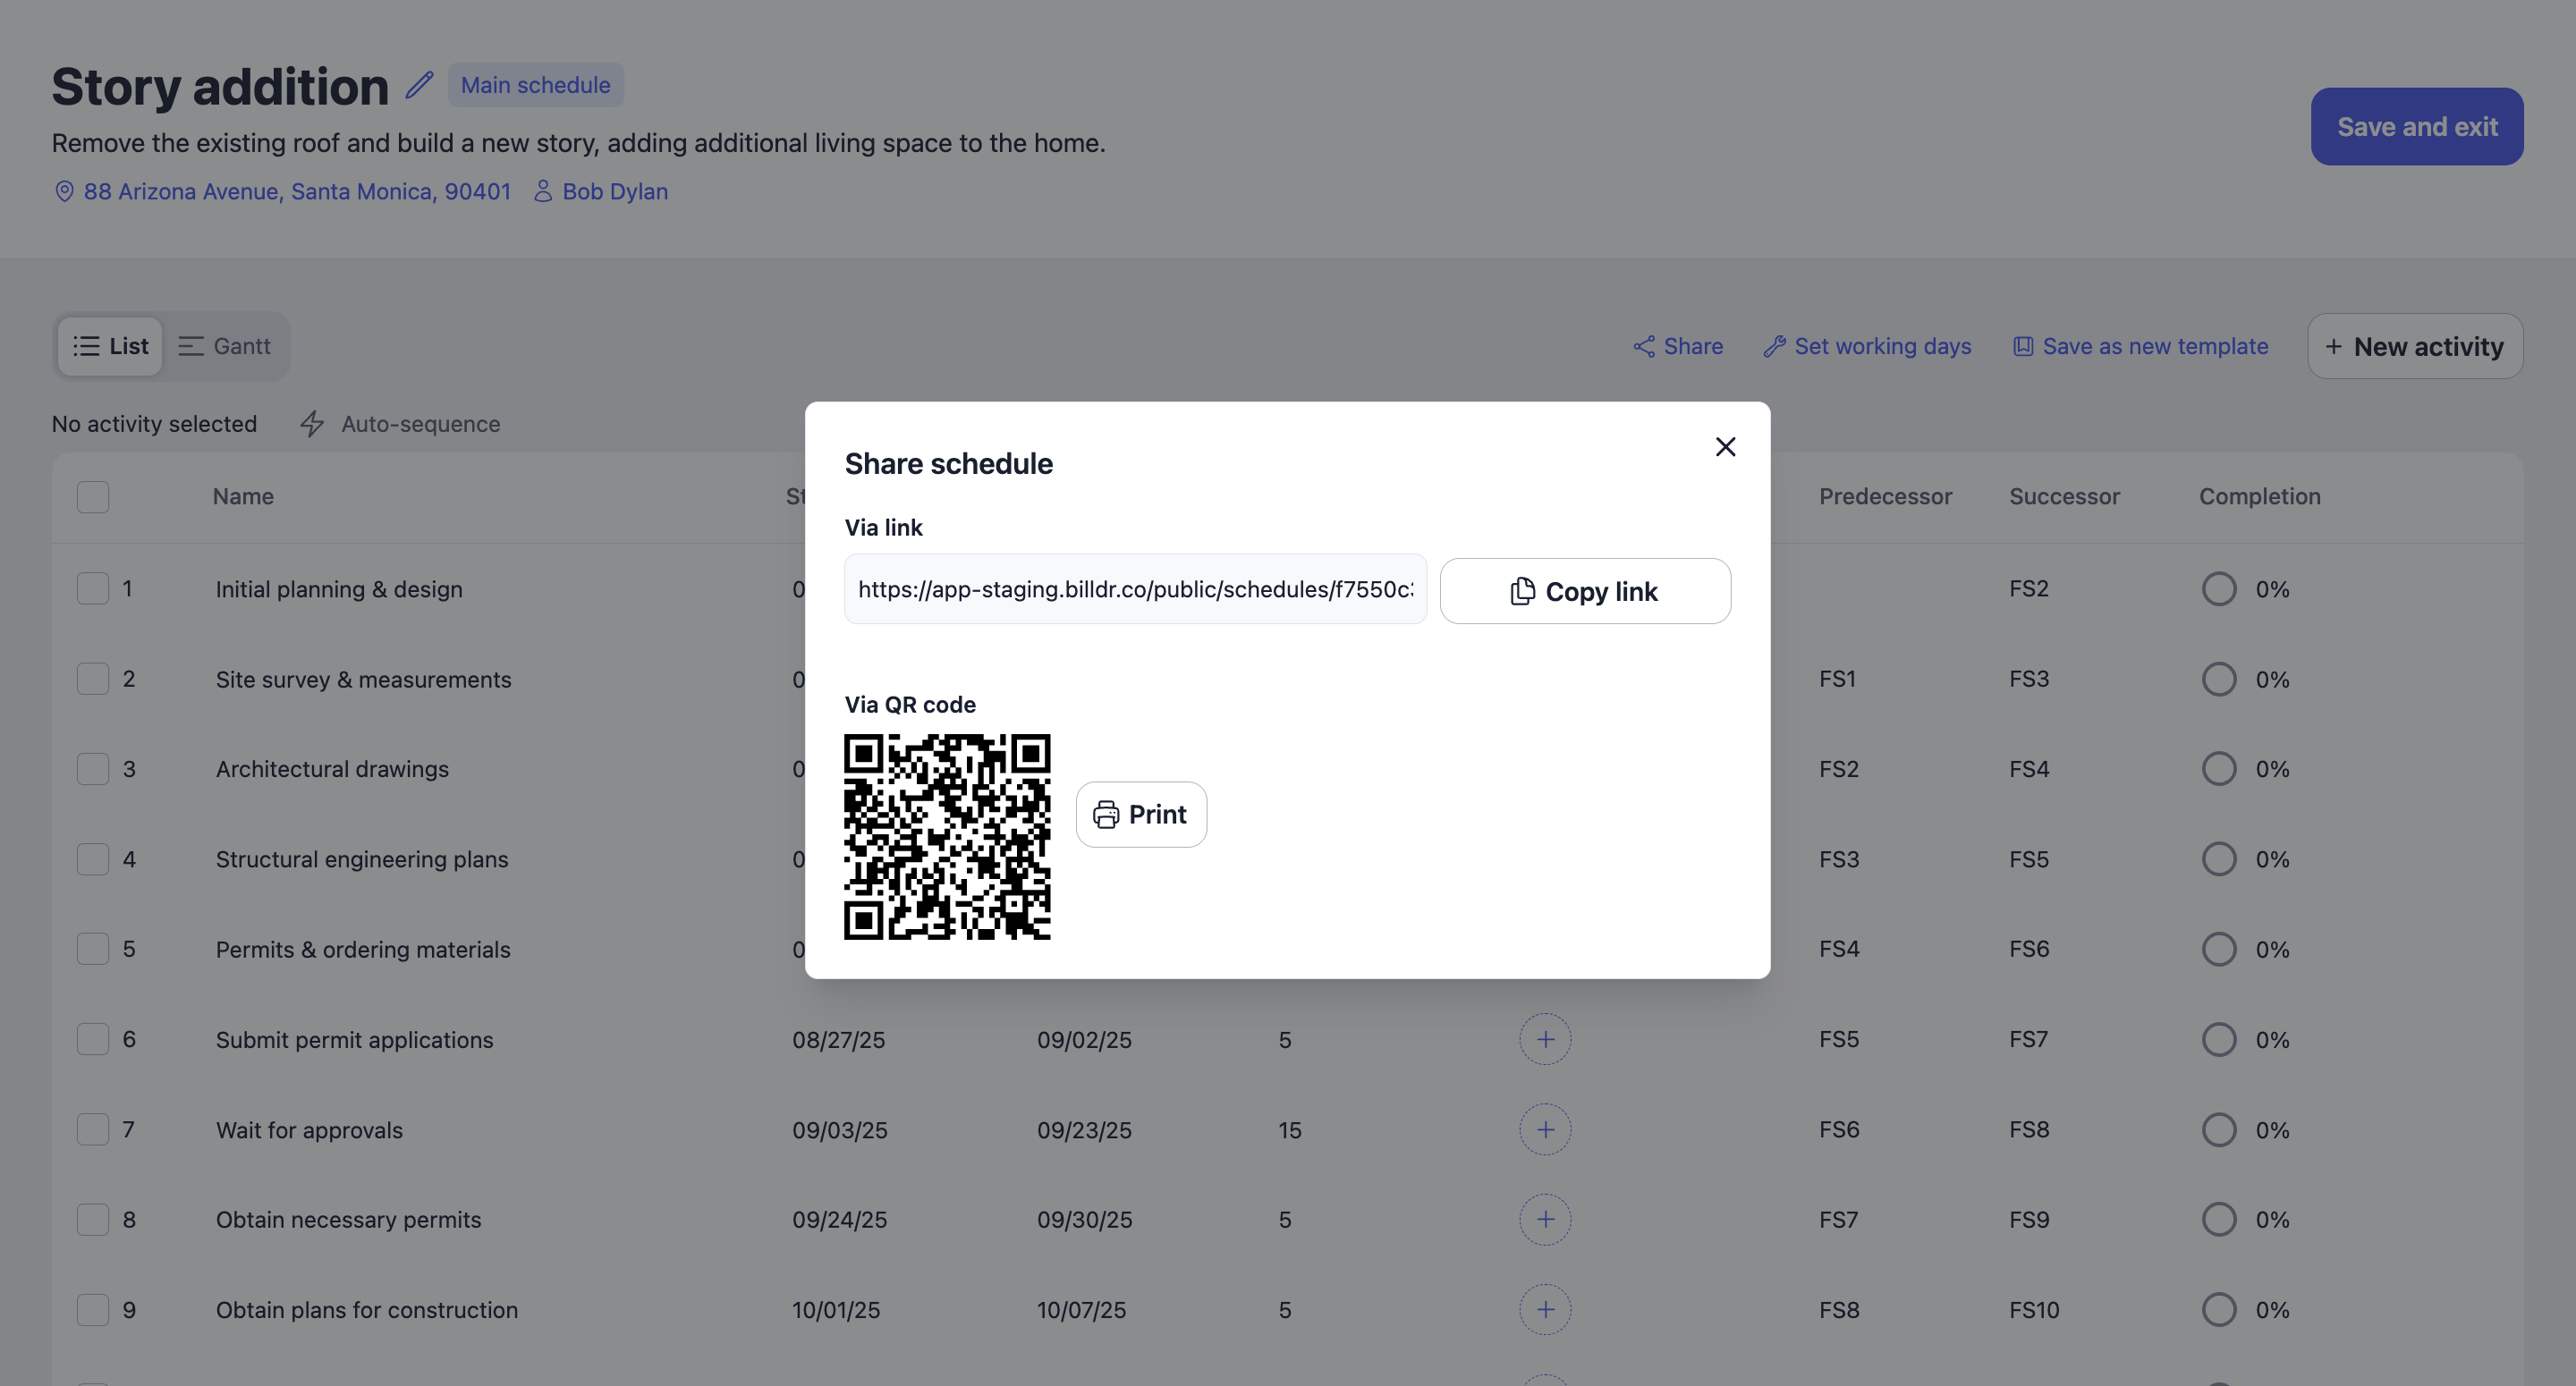
Task: Click completion circle for Wait for approvals
Action: click(x=2219, y=1130)
